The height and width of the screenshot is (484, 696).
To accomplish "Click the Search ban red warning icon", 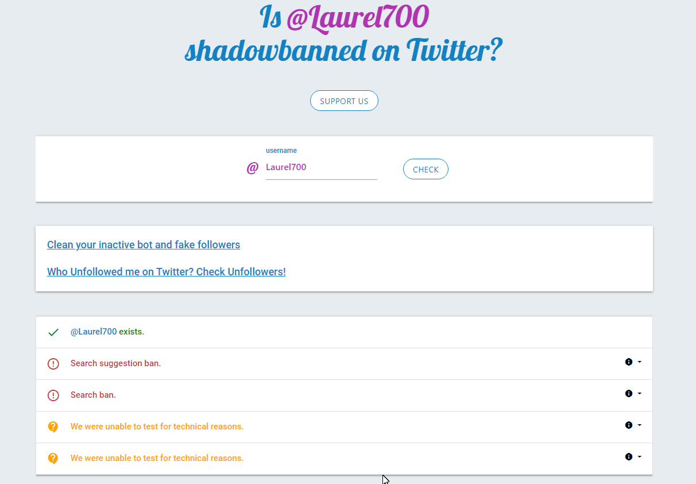I will pos(53,395).
